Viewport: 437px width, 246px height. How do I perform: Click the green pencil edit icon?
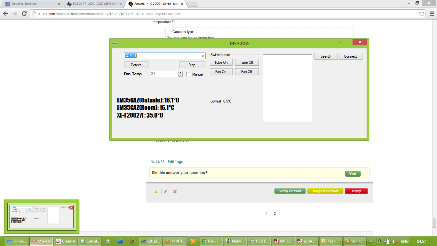click(x=165, y=191)
